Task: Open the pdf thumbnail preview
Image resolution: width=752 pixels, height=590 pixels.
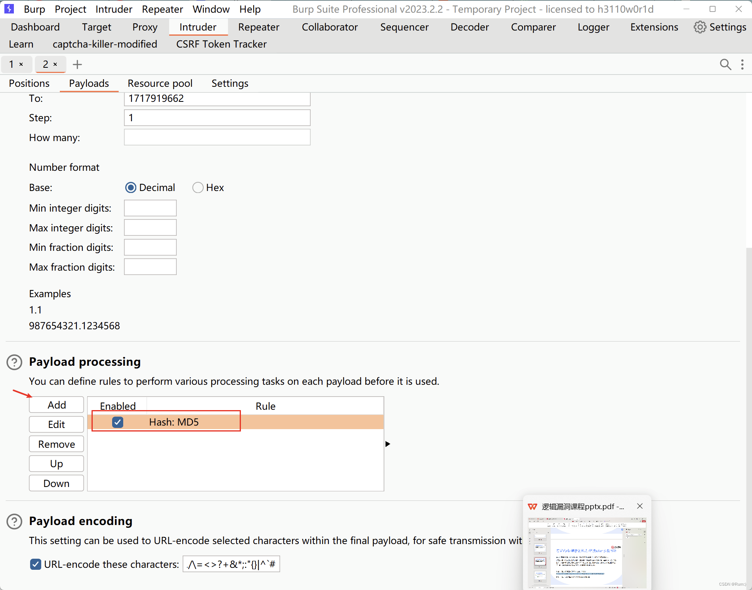Action: [587, 552]
